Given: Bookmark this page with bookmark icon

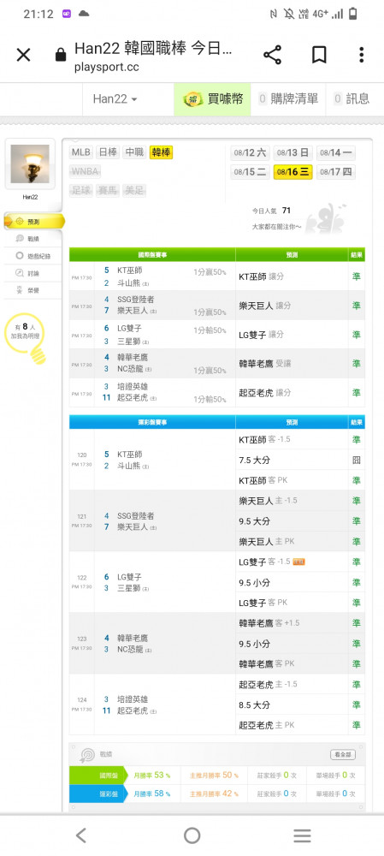Looking at the screenshot, I should (x=319, y=55).
